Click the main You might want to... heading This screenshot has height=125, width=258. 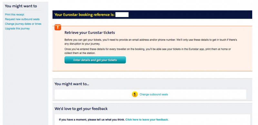pos(72,84)
